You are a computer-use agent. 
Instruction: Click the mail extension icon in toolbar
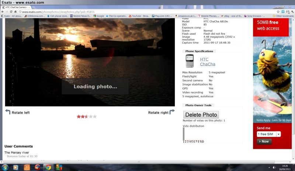point(288,12)
